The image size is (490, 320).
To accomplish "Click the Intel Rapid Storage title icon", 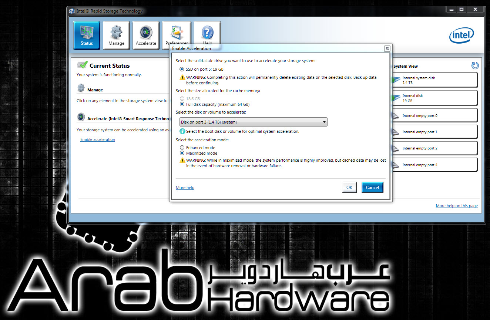I will (72, 11).
